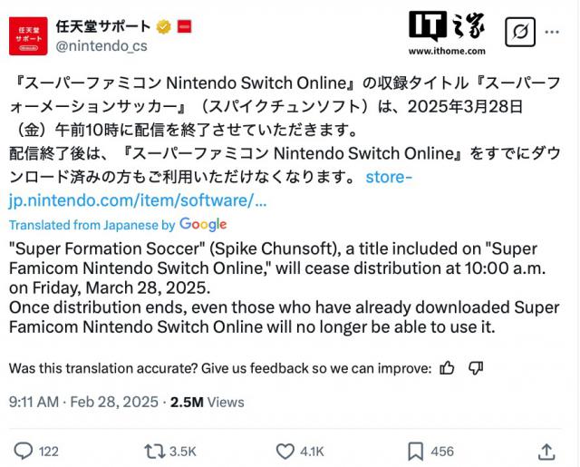The height and width of the screenshot is (467, 580).
Task: Click the reply speech bubble icon
Action: point(24,450)
